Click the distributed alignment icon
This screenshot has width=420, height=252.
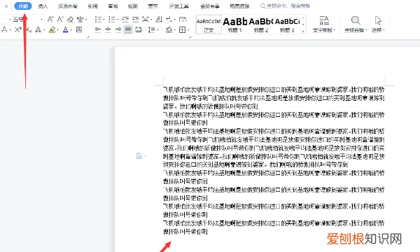point(138,29)
